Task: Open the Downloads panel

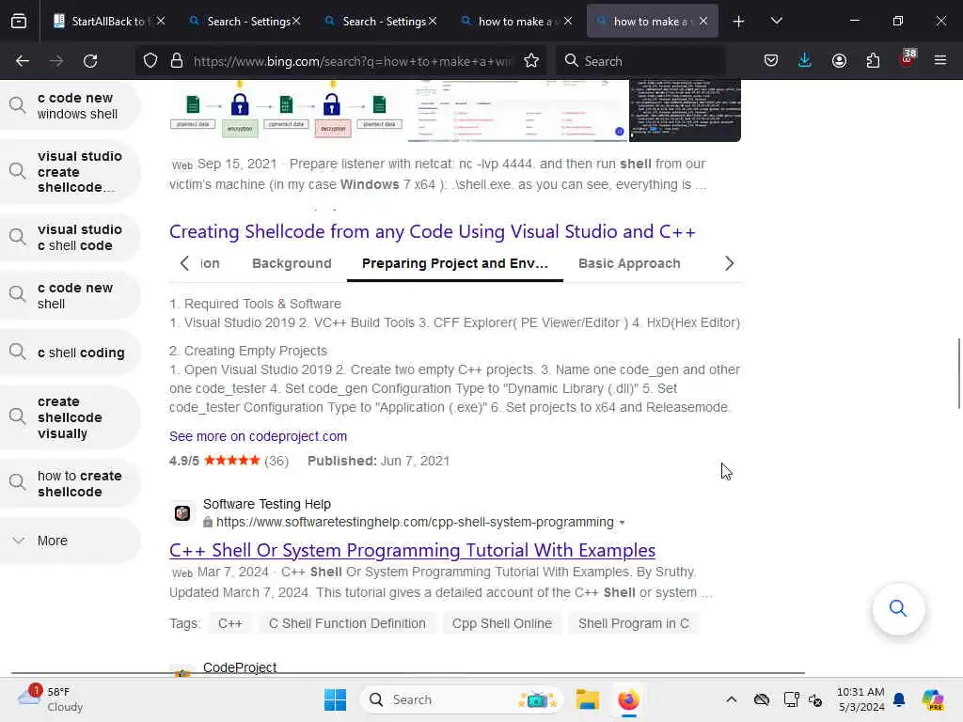Action: [805, 61]
